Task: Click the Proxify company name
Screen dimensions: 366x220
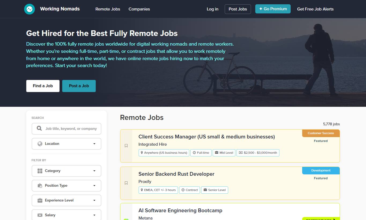Action: (145, 182)
